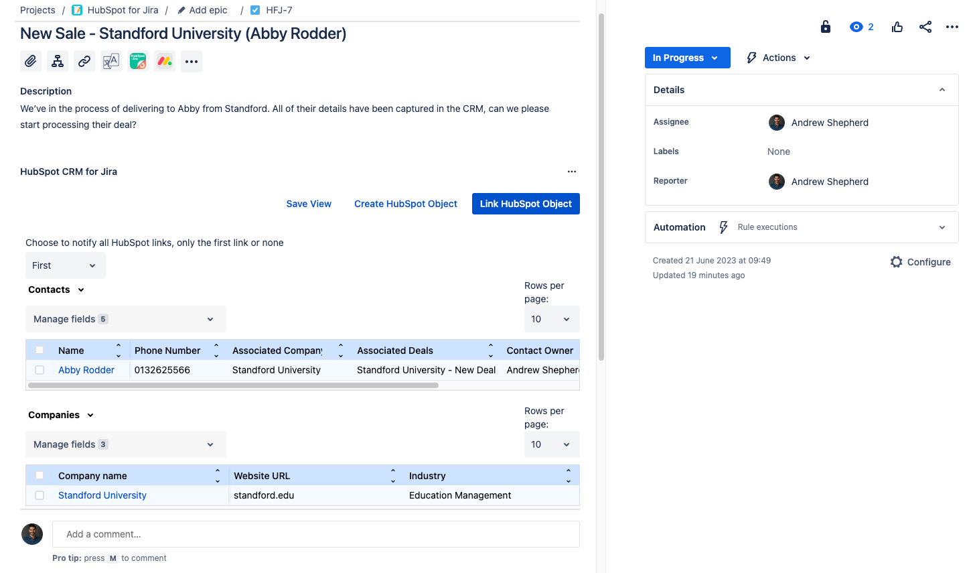Click Add epic breadcrumb link
This screenshot has height=573, width=971.
pos(208,10)
